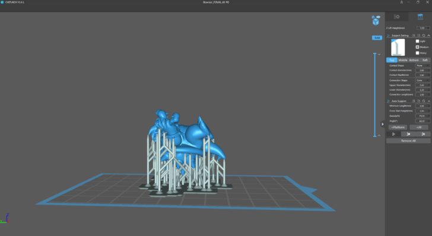
Task: Enable the Light support checkbox
Action: click(x=417, y=41)
